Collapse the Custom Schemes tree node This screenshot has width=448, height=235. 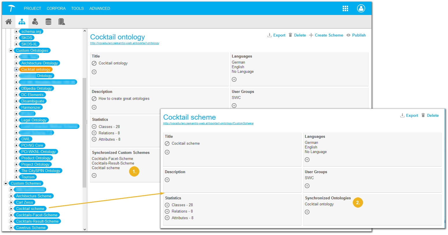coord(6,184)
